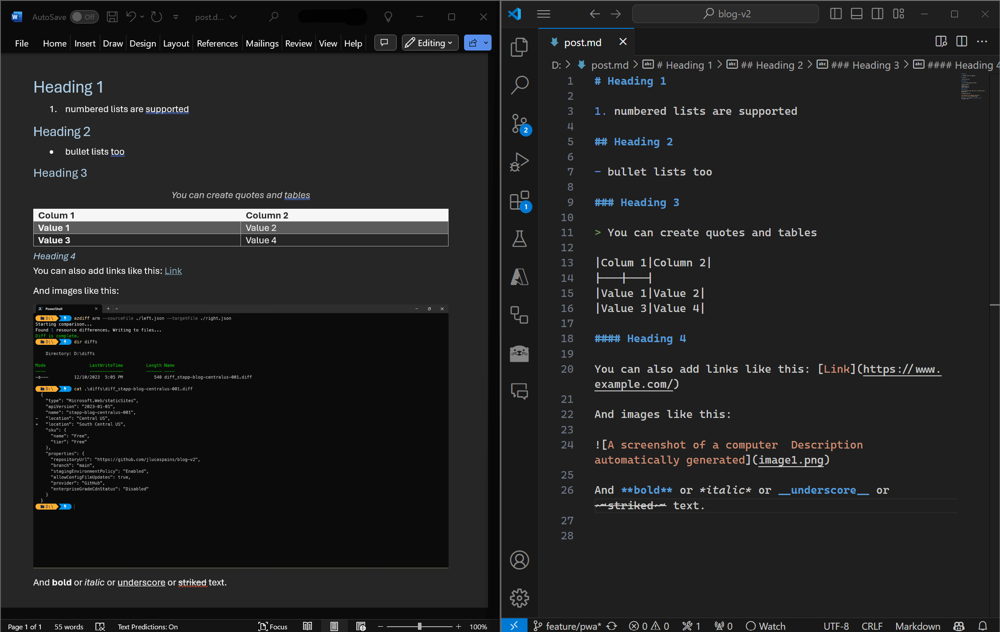Open Markdown preview to the side
Viewport: 1000px width, 632px height.
[941, 42]
